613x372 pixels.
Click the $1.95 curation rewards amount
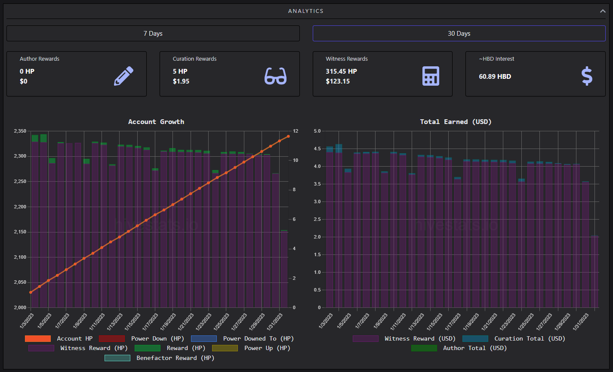pos(181,81)
